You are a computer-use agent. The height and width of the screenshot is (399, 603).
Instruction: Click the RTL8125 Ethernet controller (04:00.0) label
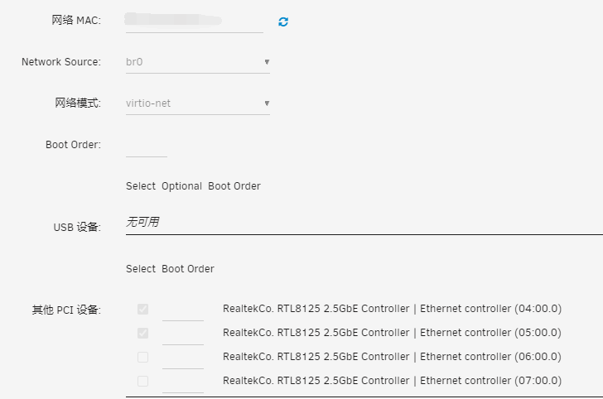(392, 309)
